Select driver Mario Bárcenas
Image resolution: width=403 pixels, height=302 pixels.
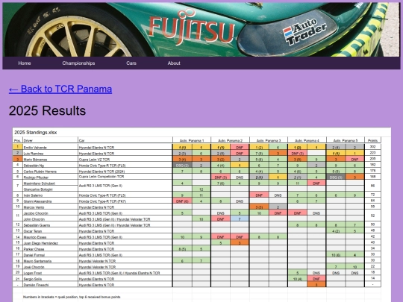tap(35, 160)
